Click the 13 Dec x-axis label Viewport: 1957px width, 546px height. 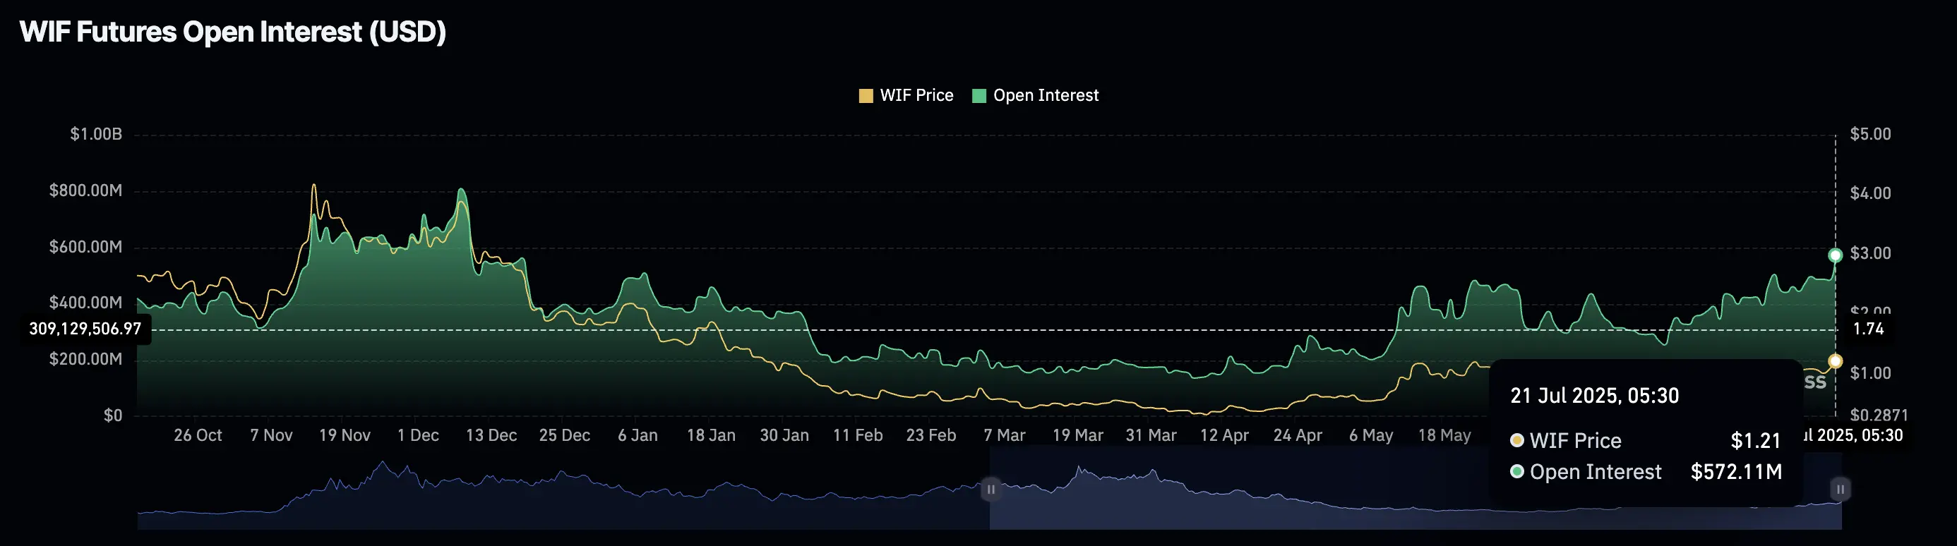coord(491,435)
